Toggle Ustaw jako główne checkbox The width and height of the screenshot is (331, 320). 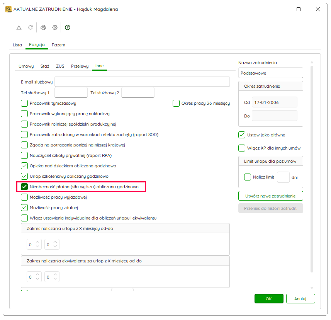pyautogui.click(x=242, y=135)
